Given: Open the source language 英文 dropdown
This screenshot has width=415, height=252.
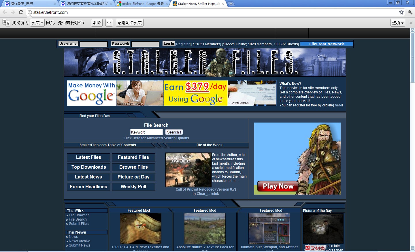Looking at the screenshot, I should [x=37, y=22].
